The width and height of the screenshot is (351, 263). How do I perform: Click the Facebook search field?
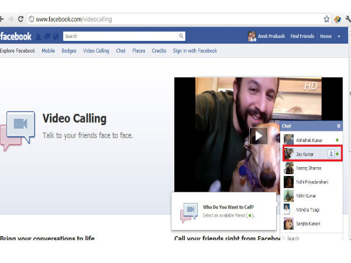click(121, 36)
